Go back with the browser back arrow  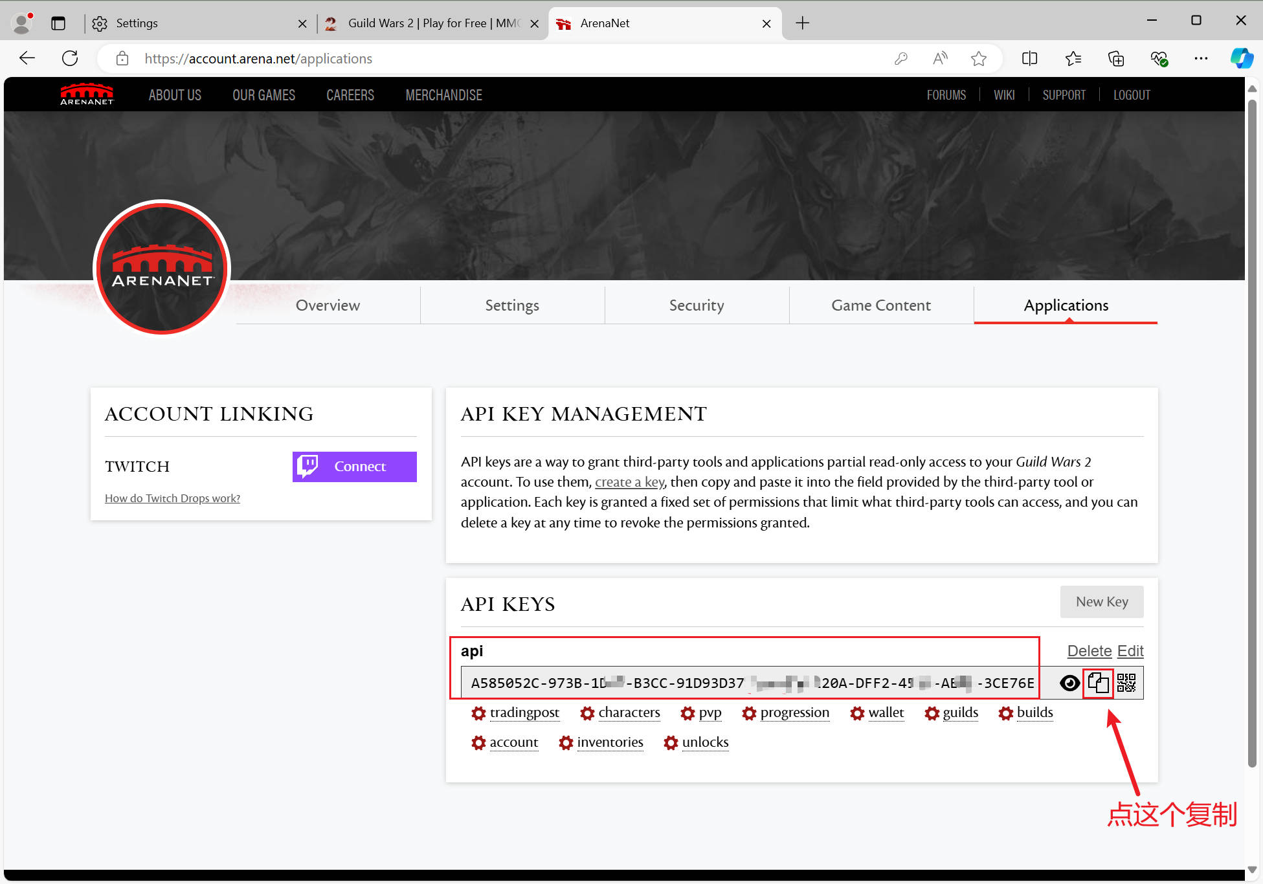27,58
